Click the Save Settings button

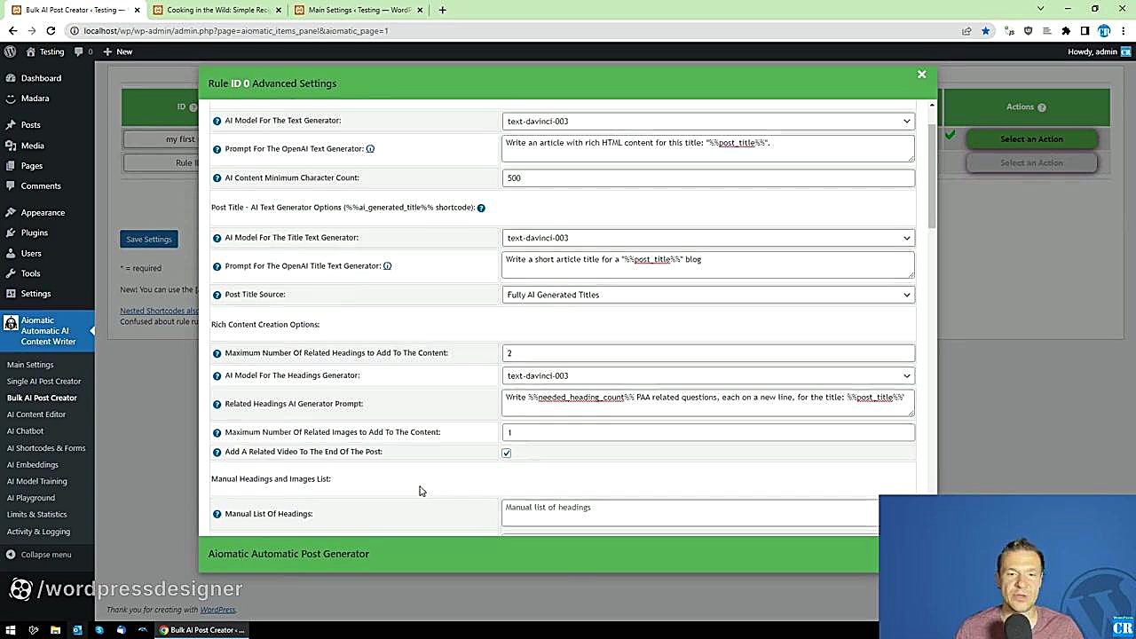point(148,240)
